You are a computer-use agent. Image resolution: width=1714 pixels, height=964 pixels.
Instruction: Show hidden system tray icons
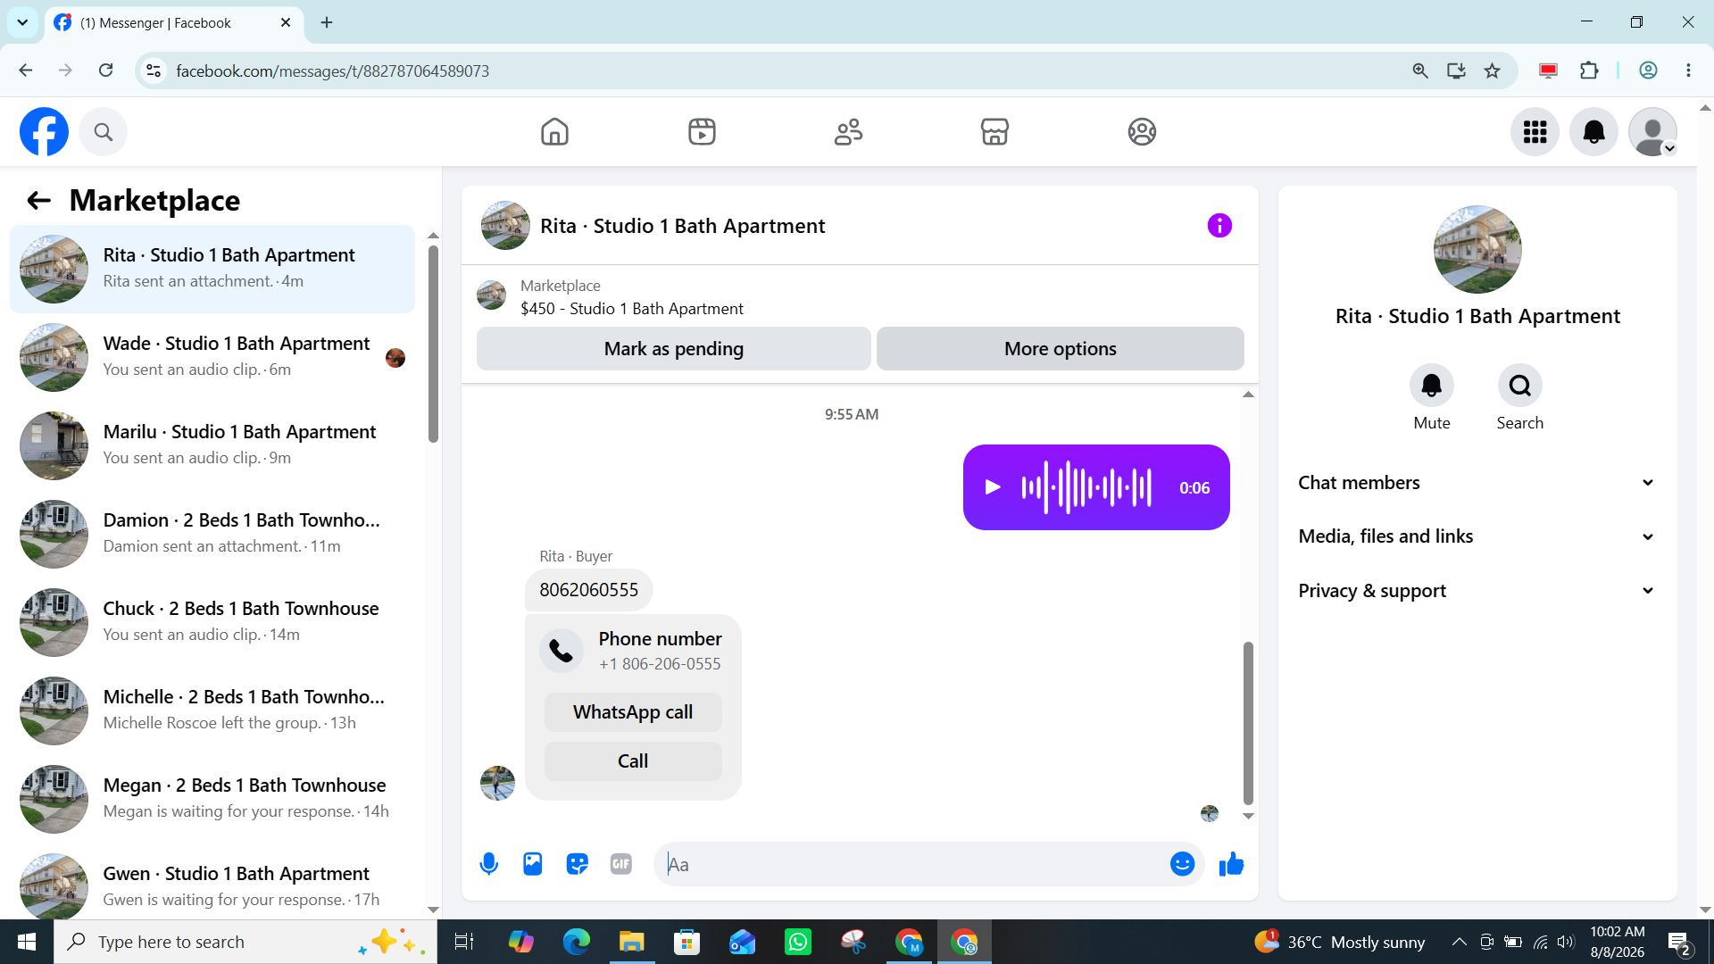[x=1459, y=942]
